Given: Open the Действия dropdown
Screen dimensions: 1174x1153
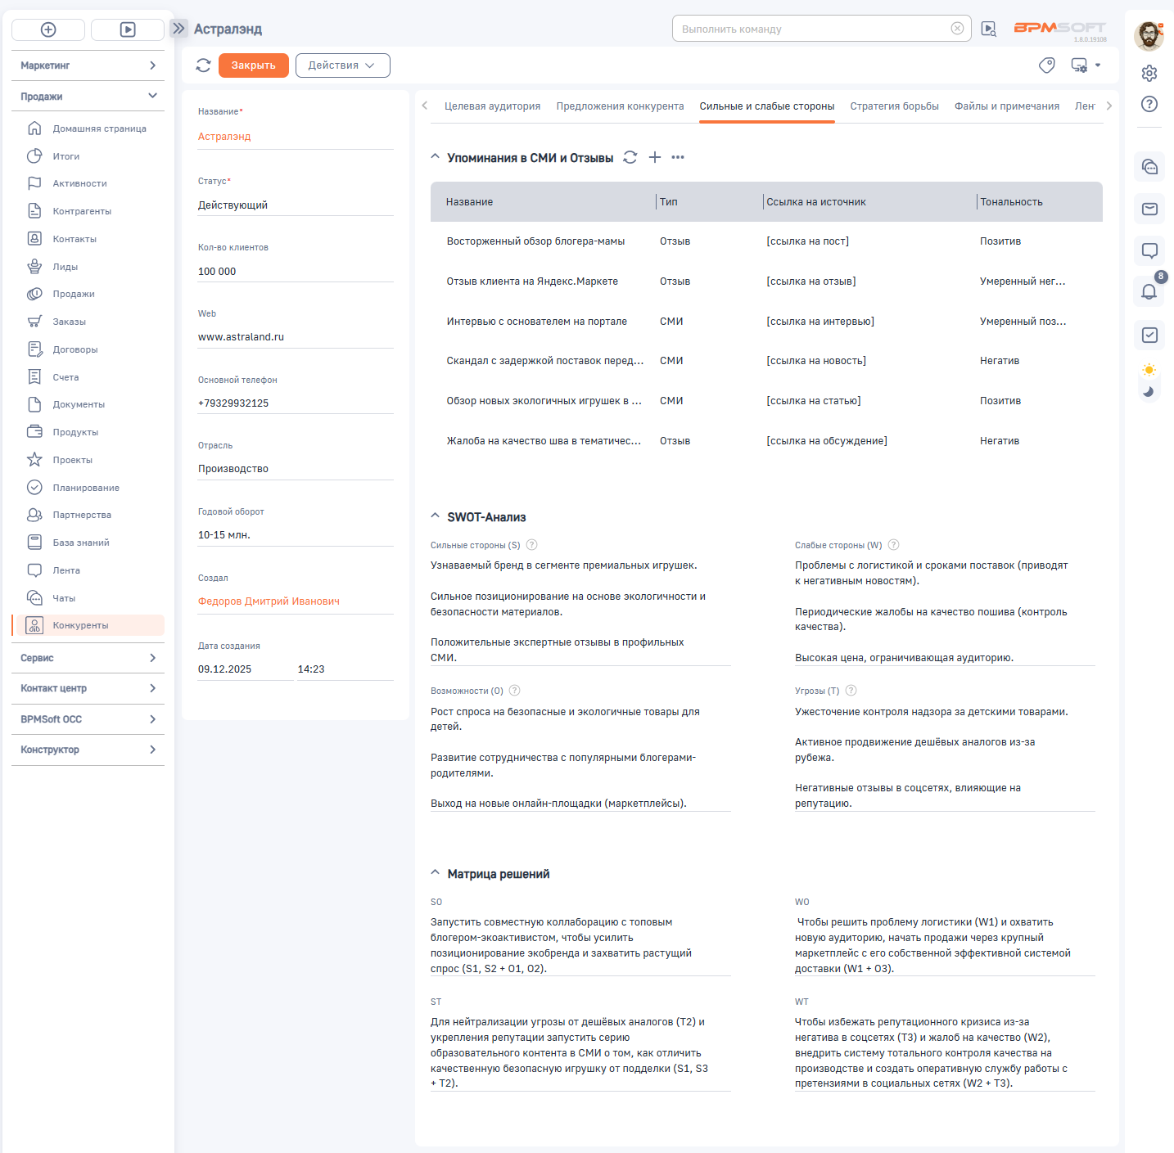Looking at the screenshot, I should click(342, 65).
